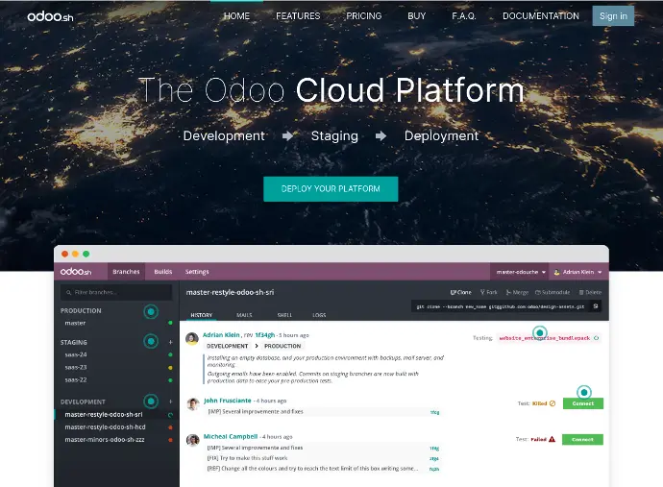
Task: Open the 1f34gh revision link
Action: pos(264,335)
